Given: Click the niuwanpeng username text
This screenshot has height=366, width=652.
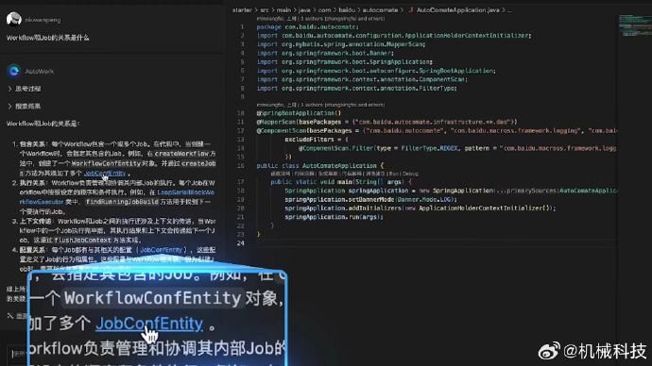Looking at the screenshot, I should (x=43, y=20).
